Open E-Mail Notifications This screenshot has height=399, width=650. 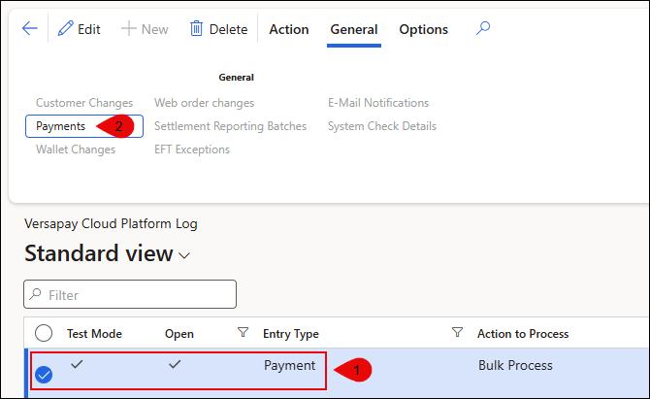pyautogui.click(x=378, y=103)
